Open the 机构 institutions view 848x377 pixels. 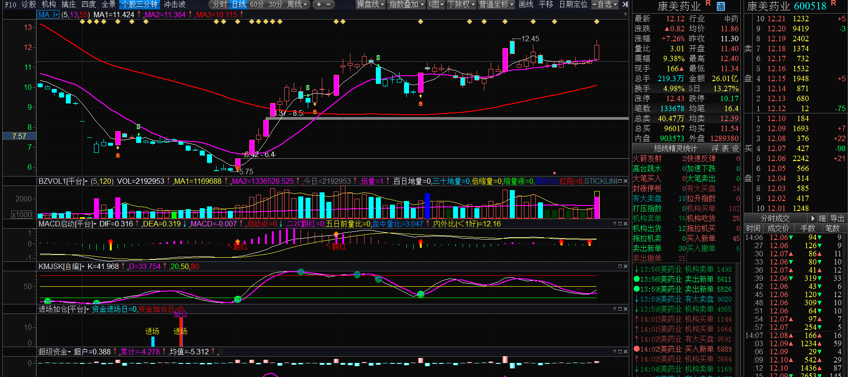49,5
